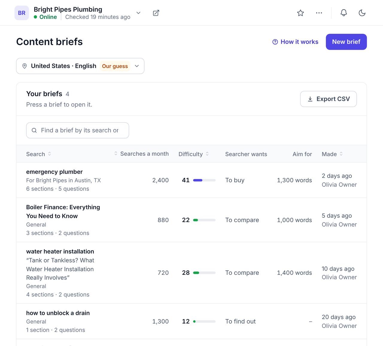Click the difficulty bar for score 41
This screenshot has height=346, width=383.
click(204, 180)
